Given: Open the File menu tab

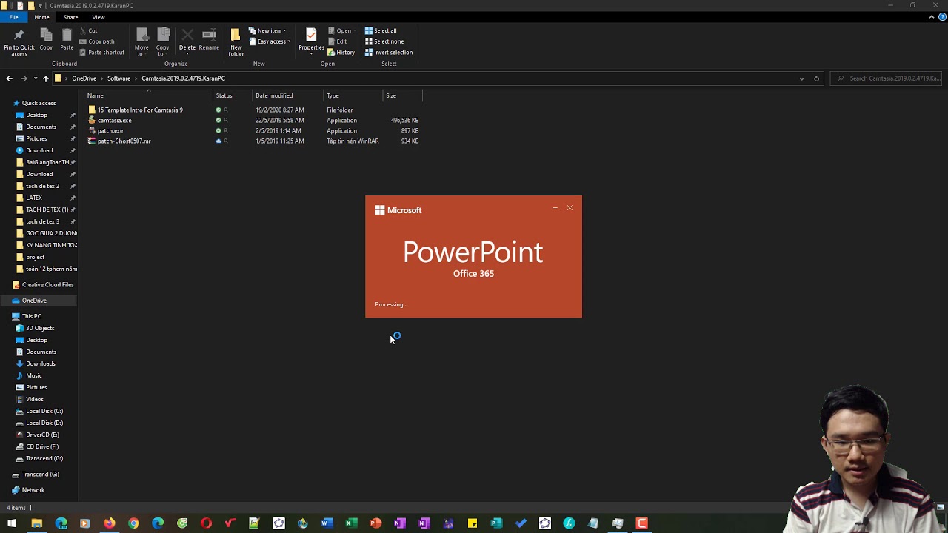Looking at the screenshot, I should tap(13, 17).
